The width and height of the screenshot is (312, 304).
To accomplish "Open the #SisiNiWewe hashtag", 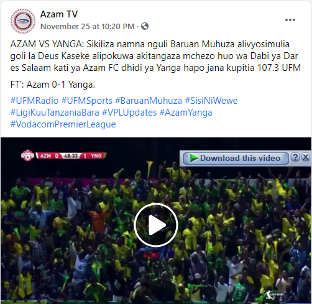I will coord(211,101).
